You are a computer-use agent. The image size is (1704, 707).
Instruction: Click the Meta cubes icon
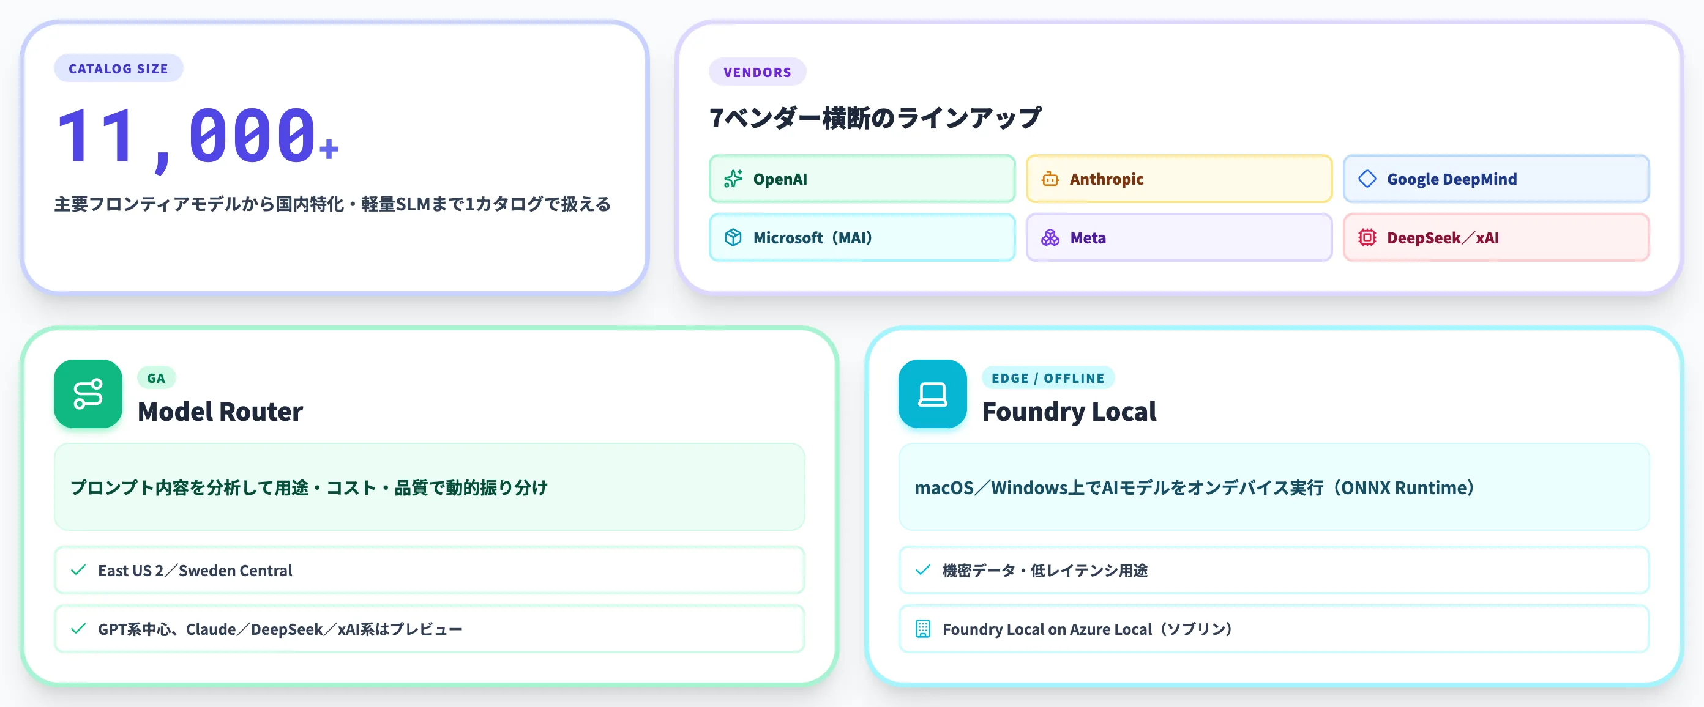(x=1050, y=238)
